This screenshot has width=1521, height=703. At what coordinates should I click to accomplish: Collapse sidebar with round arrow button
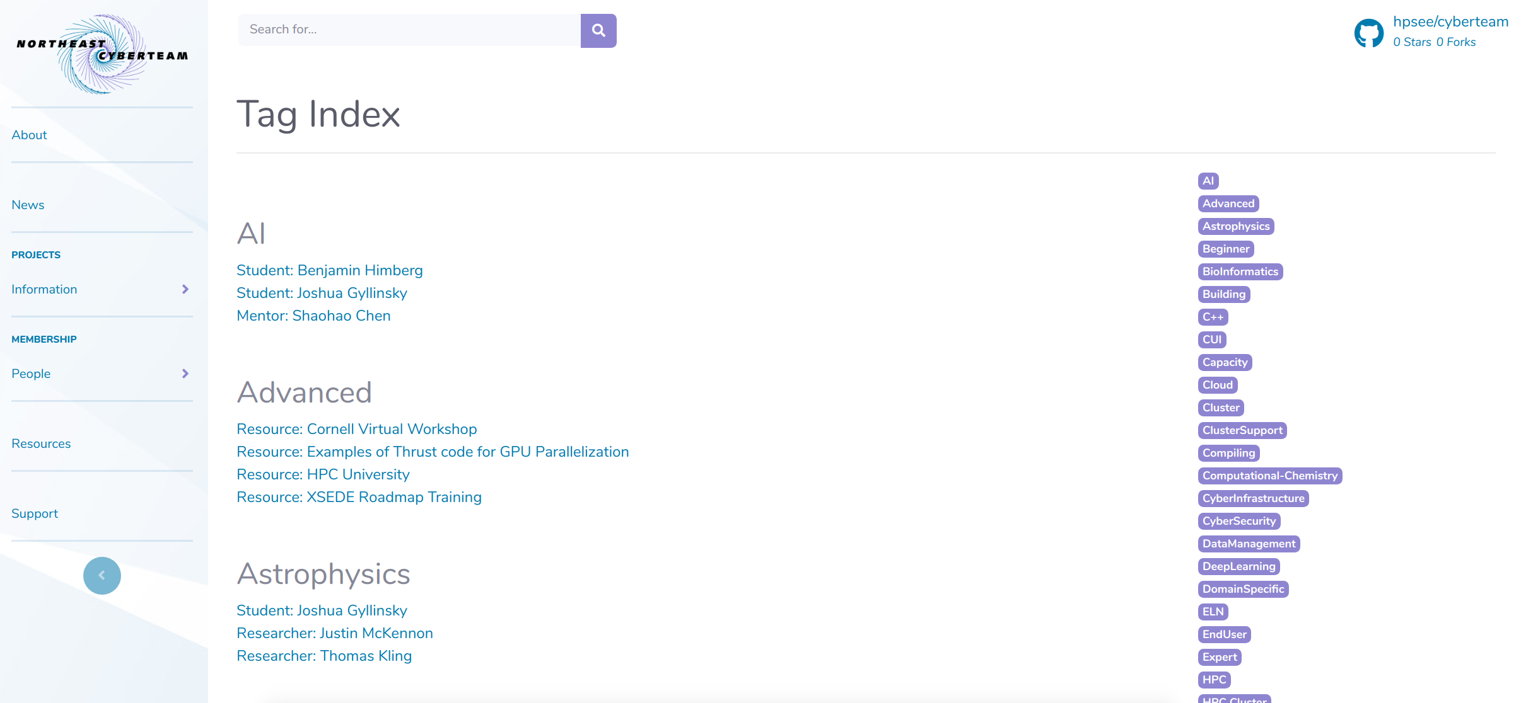click(102, 575)
